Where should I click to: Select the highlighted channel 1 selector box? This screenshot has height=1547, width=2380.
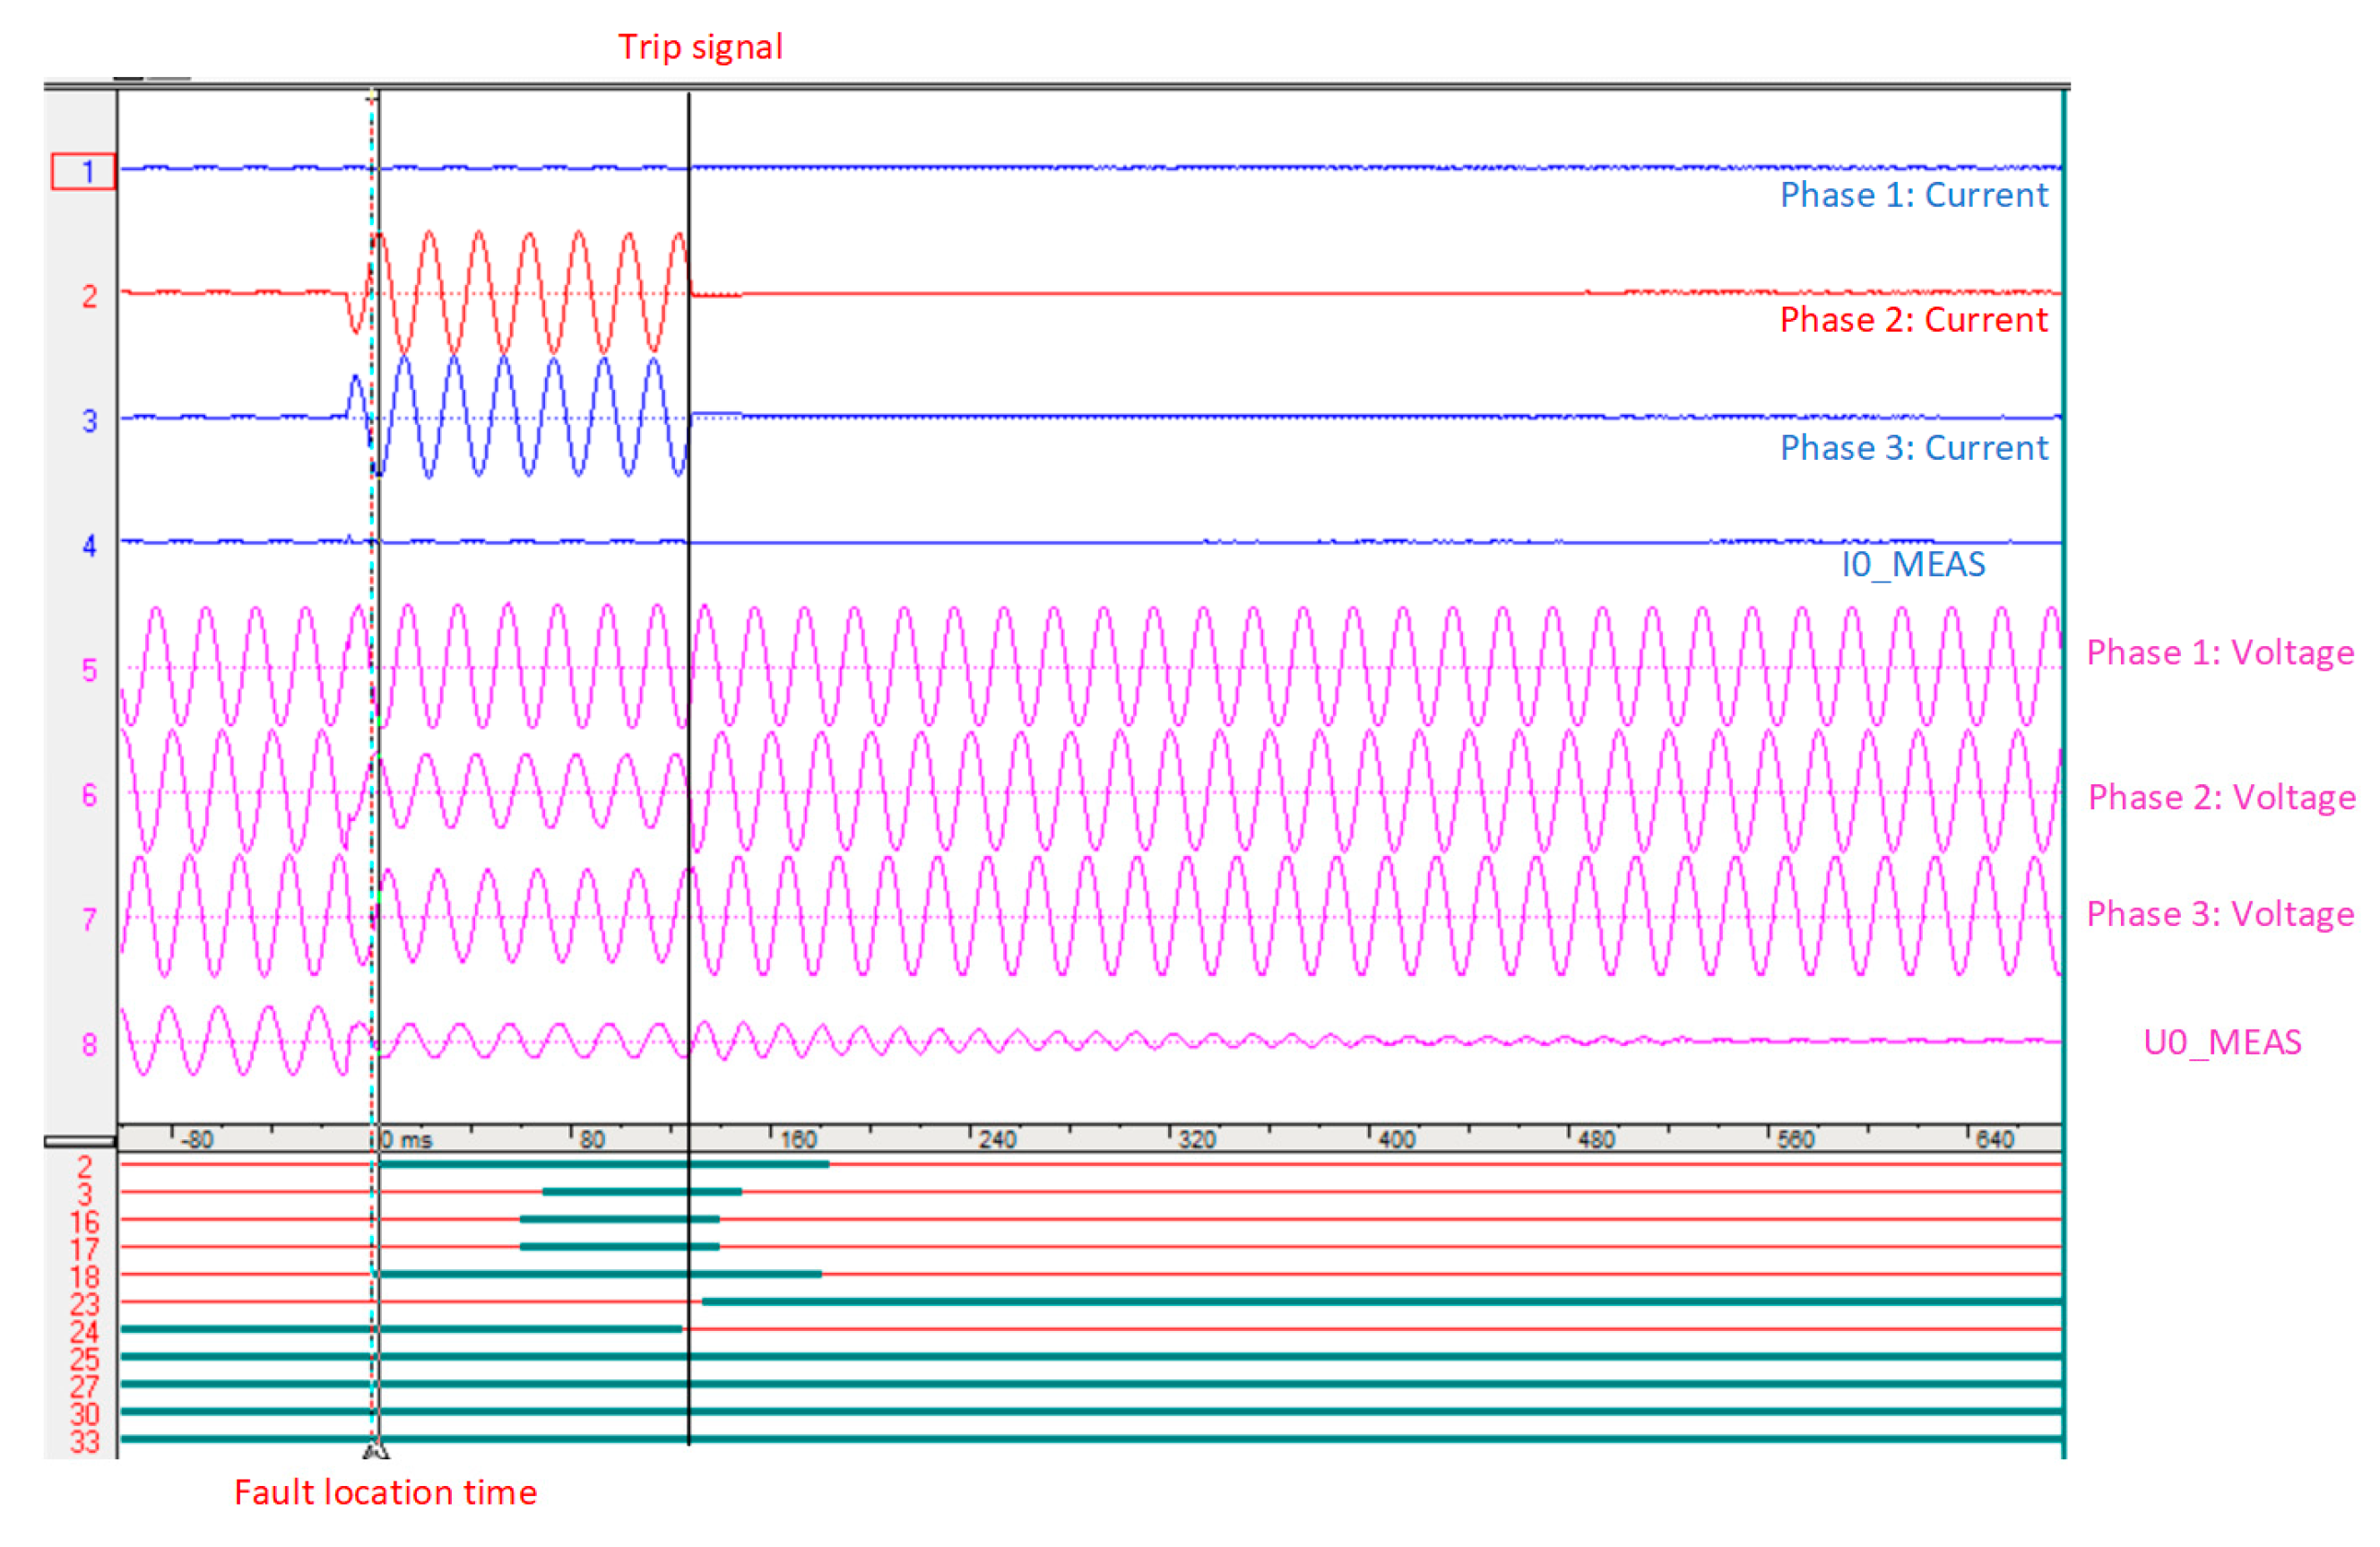click(85, 172)
